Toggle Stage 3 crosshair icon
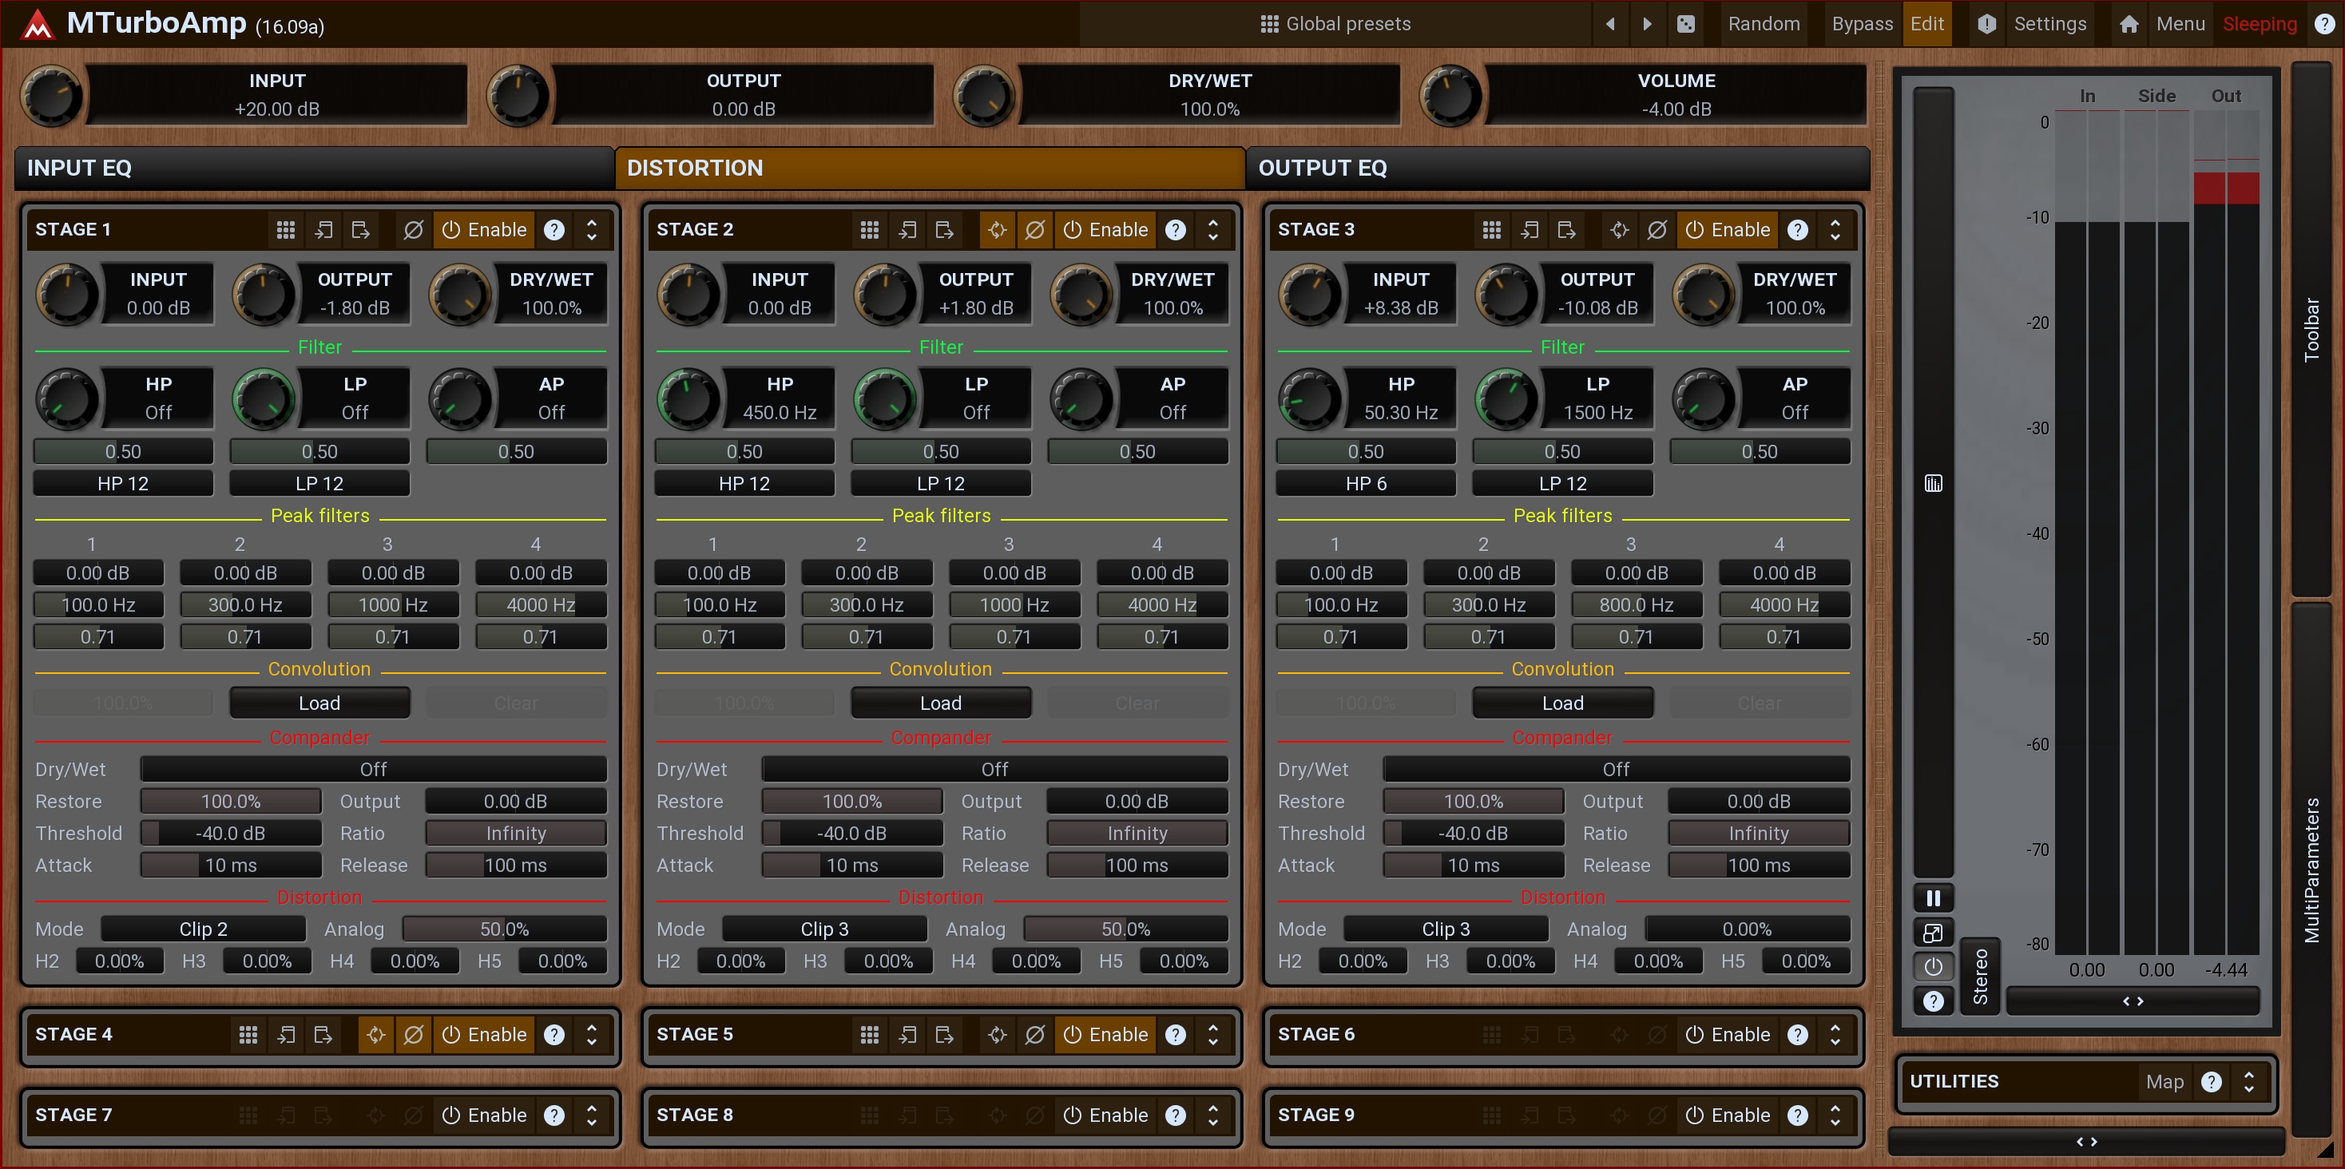This screenshot has height=1169, width=2345. coord(1620,230)
